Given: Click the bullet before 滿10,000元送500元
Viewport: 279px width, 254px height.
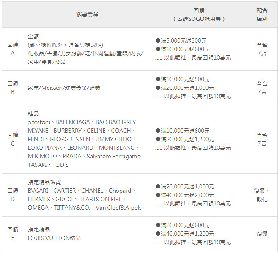Looking at the screenshot, I should tap(158, 80).
